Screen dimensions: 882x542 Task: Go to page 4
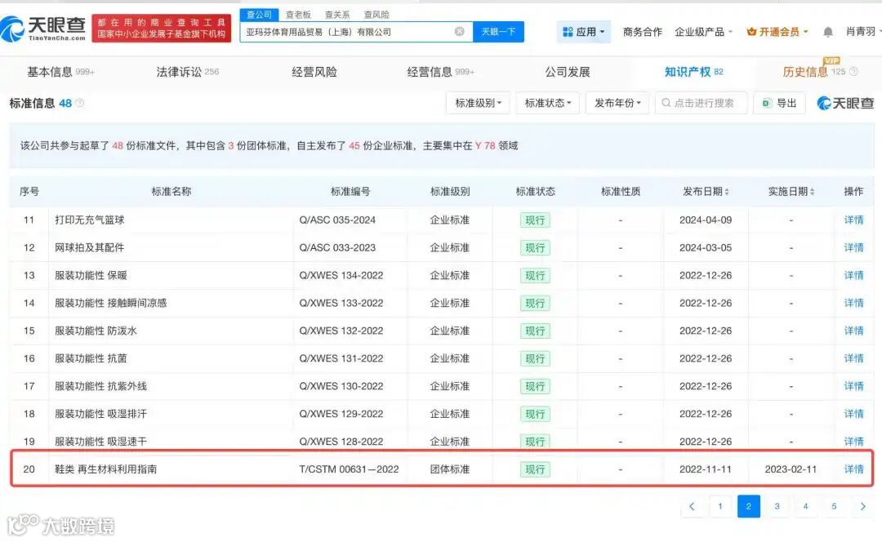click(805, 506)
